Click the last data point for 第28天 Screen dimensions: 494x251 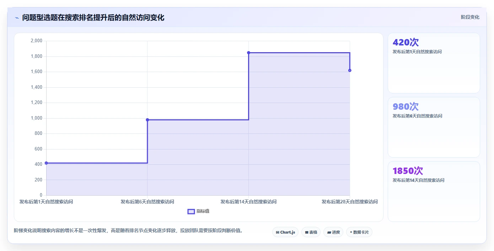pyautogui.click(x=350, y=70)
